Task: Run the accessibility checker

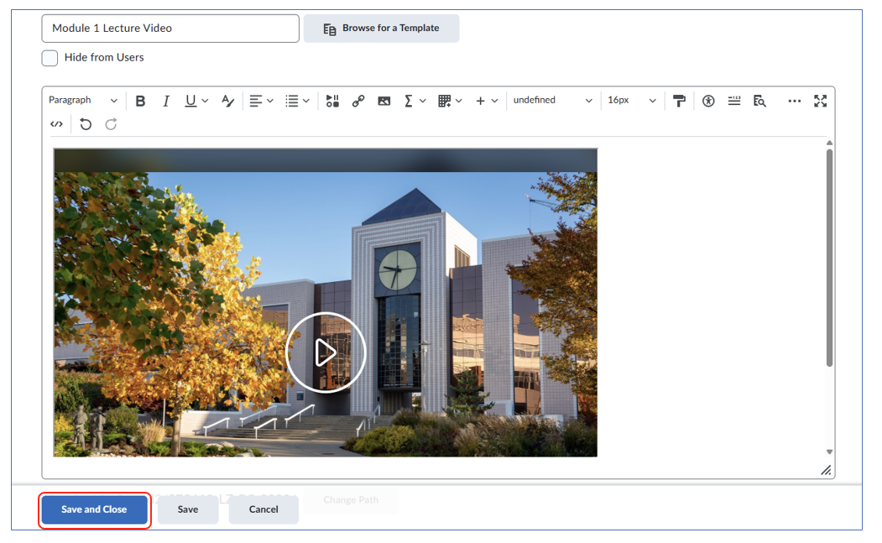Action: (708, 101)
